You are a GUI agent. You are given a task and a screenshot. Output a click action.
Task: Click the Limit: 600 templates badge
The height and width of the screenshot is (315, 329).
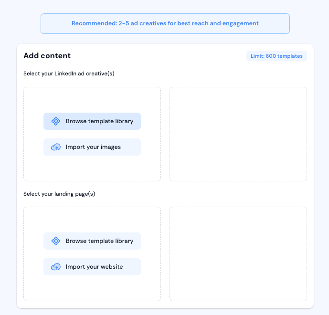[276, 56]
